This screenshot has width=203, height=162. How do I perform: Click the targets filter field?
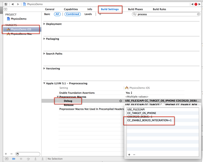tap(28, 154)
